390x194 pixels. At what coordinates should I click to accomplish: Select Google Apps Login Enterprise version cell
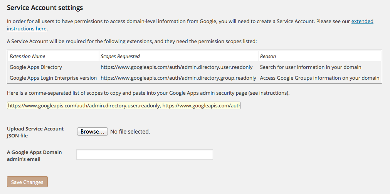coord(53,78)
